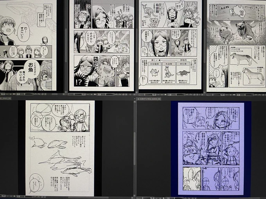Click the rotation angle field under the thylacine page
This screenshot has width=266, height=199.
click(240, 95)
